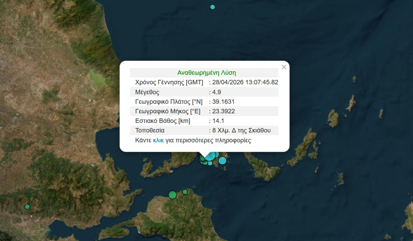
Task: Click the Εστιακό Βάθος [km] label
Action: (x=163, y=121)
